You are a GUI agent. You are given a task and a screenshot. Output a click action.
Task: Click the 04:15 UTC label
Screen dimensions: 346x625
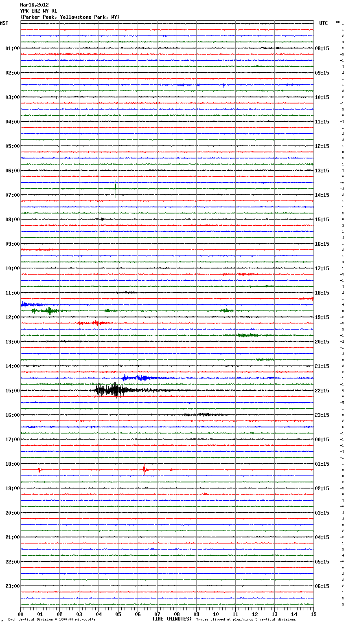click(322, 537)
